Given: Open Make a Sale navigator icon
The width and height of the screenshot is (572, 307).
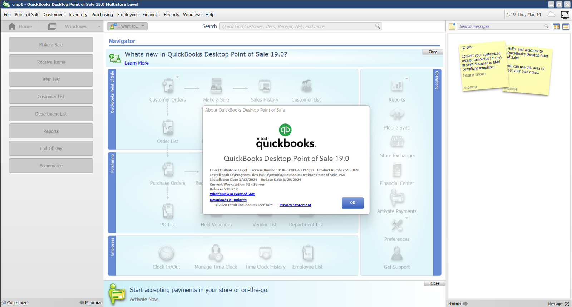Looking at the screenshot, I should (216, 86).
